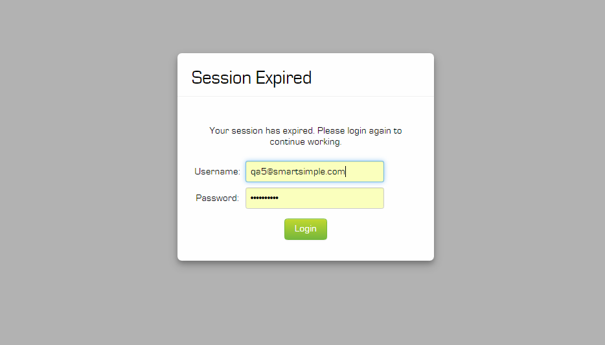Viewport: 605px width, 345px height.
Task: Click the dialog header right of the title
Action: [x=376, y=78]
